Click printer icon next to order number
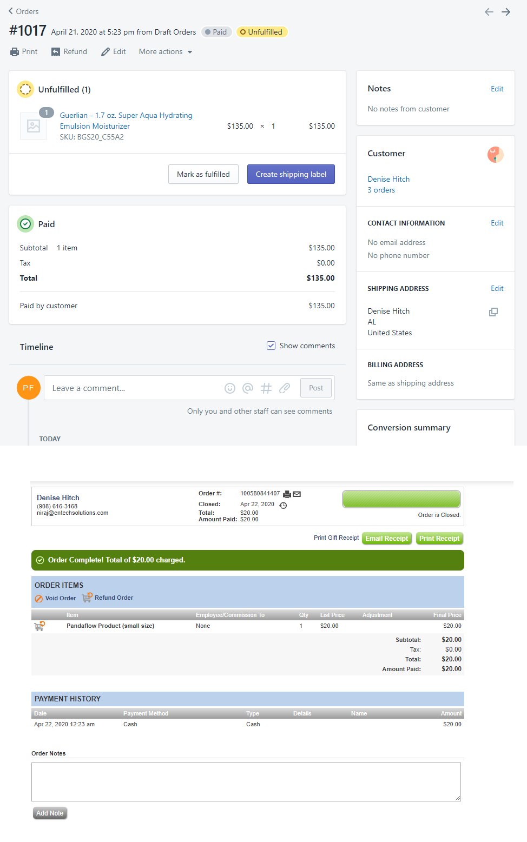 287,494
